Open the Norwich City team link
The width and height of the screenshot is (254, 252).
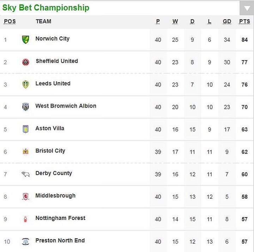(x=53, y=39)
